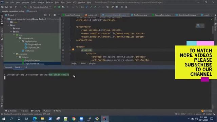The image size is (217, 122).
Task: Open Project panel gear options
Action: click(x=55, y=15)
